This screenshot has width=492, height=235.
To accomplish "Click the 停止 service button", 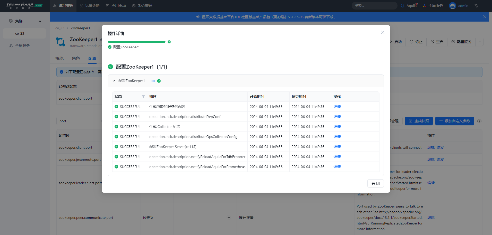I will 416,42.
